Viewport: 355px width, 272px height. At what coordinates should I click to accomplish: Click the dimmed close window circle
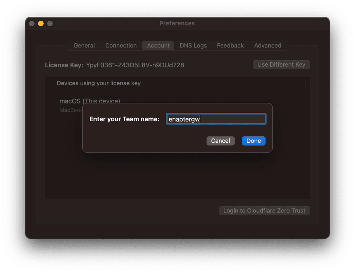coord(32,23)
